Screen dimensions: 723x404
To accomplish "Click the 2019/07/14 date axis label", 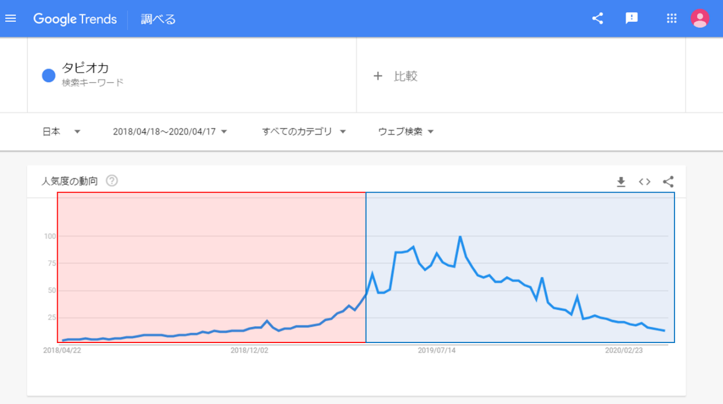I will (x=436, y=350).
